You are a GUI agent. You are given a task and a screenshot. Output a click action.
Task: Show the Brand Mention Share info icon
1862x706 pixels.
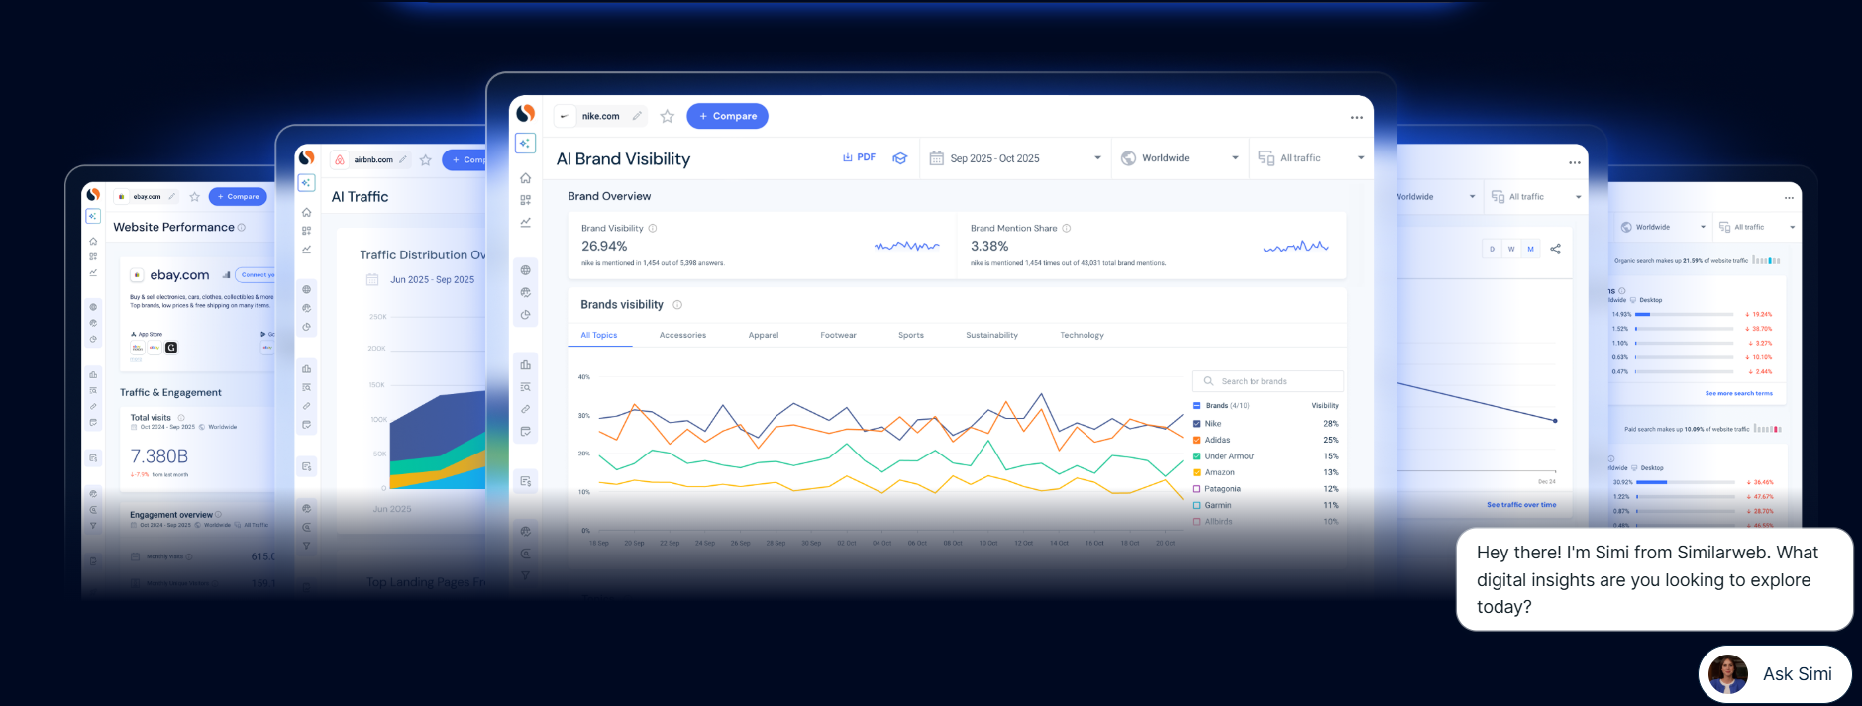click(x=1067, y=228)
